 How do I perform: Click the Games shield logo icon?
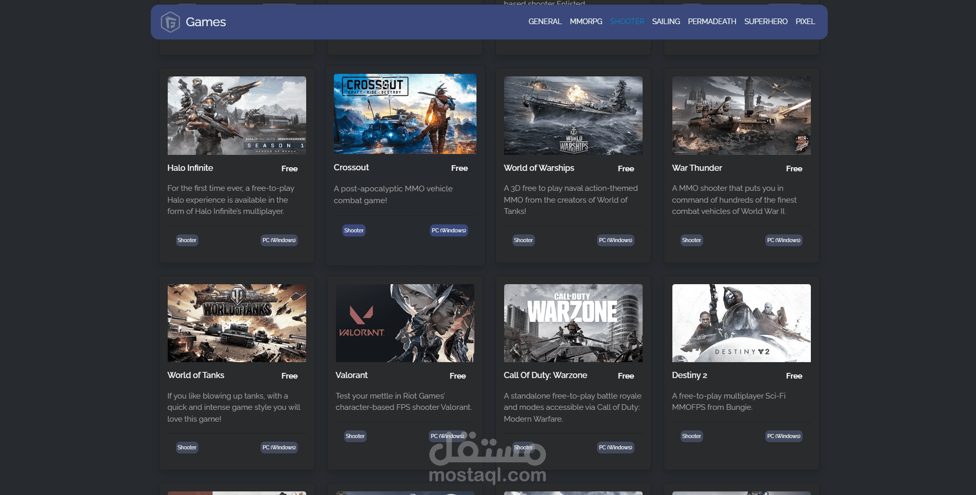pyautogui.click(x=170, y=22)
